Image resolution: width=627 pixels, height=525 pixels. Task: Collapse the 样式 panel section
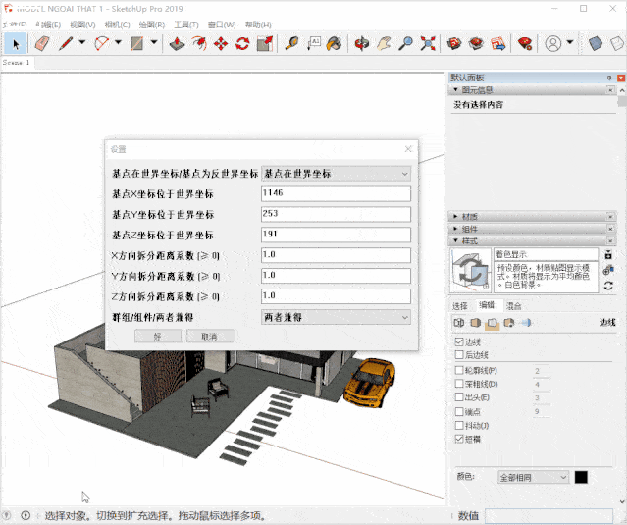coord(455,241)
